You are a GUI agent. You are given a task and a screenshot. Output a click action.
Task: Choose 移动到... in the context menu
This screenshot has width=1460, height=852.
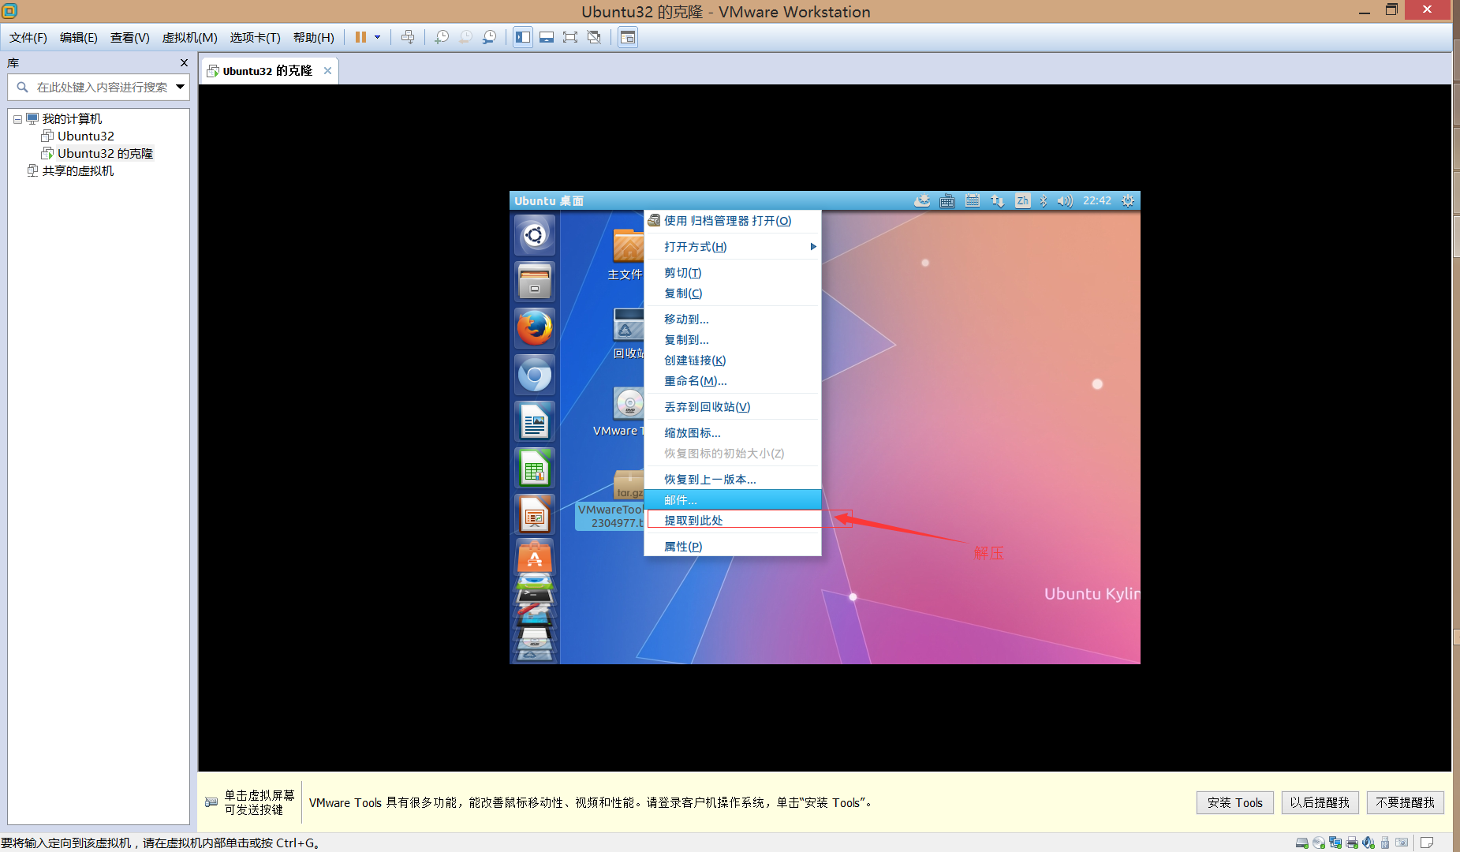pos(732,319)
